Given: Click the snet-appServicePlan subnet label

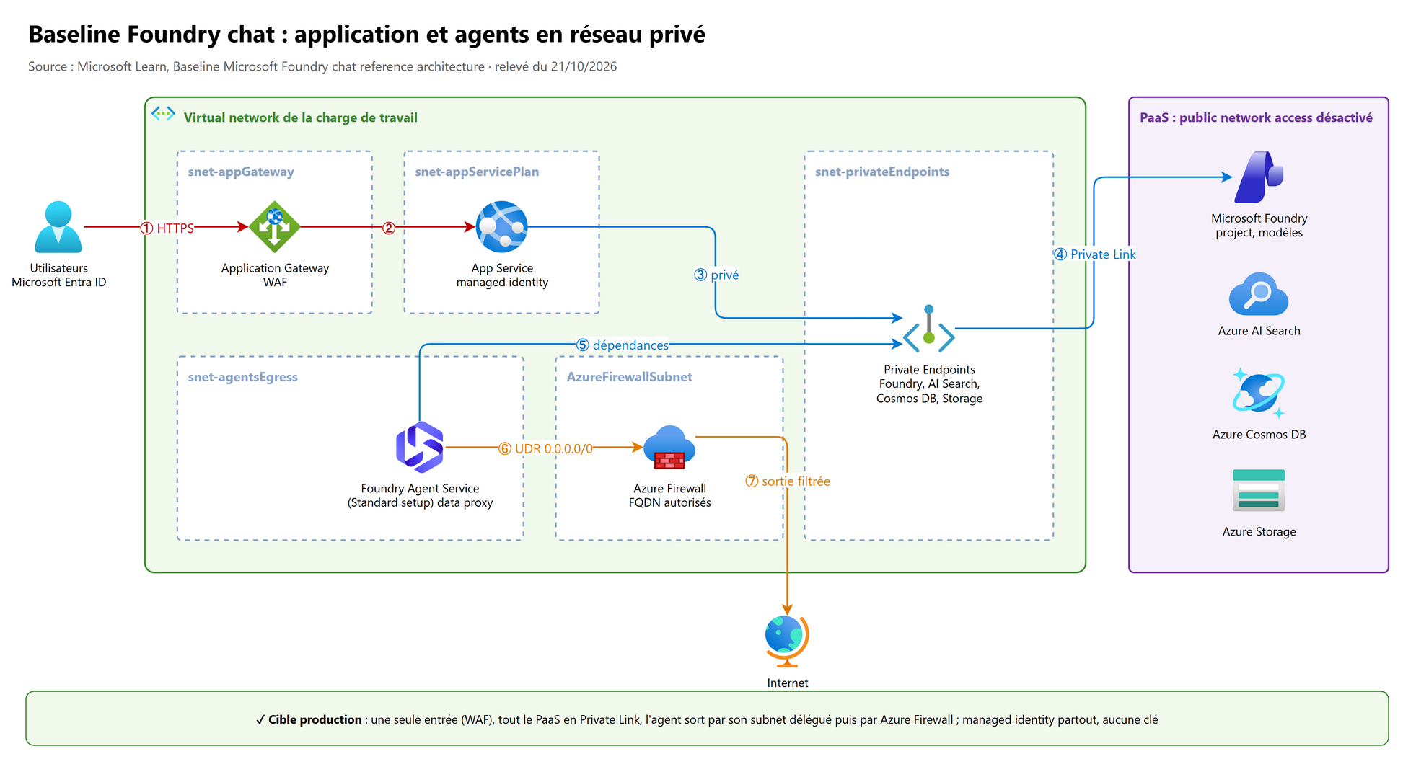Looking at the screenshot, I should (x=477, y=172).
